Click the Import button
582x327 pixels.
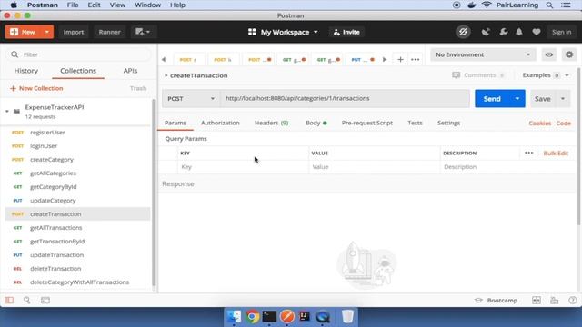pyautogui.click(x=74, y=32)
